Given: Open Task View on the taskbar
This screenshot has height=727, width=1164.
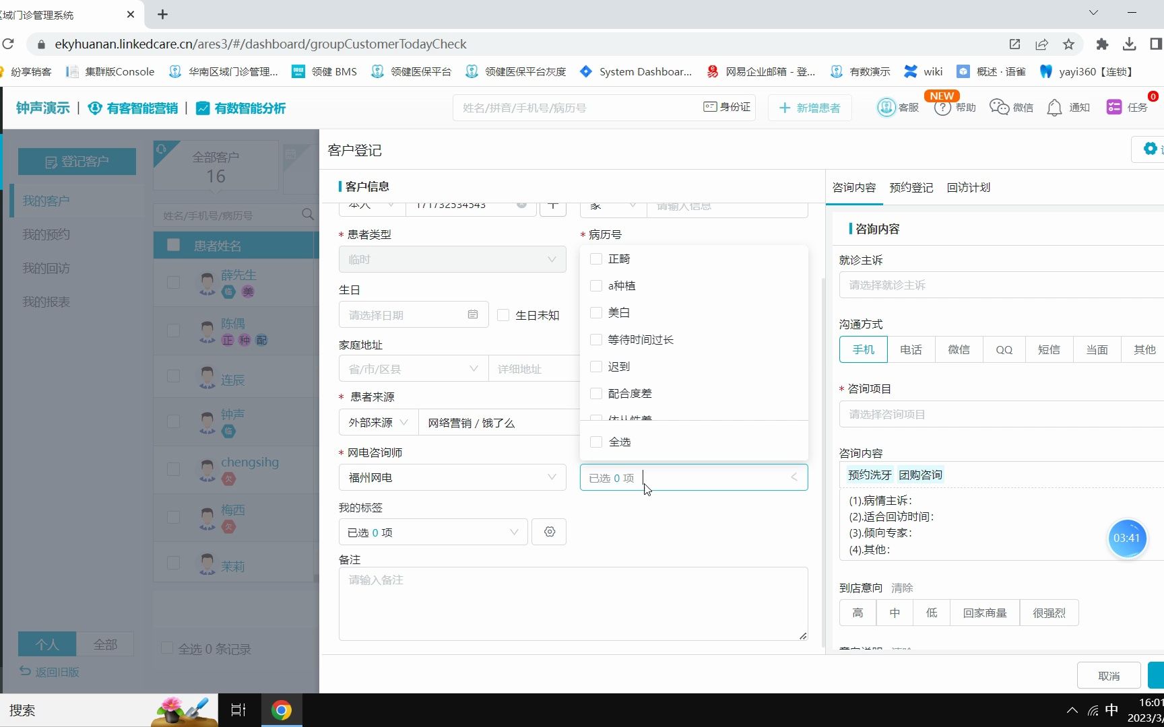Looking at the screenshot, I should point(238,710).
